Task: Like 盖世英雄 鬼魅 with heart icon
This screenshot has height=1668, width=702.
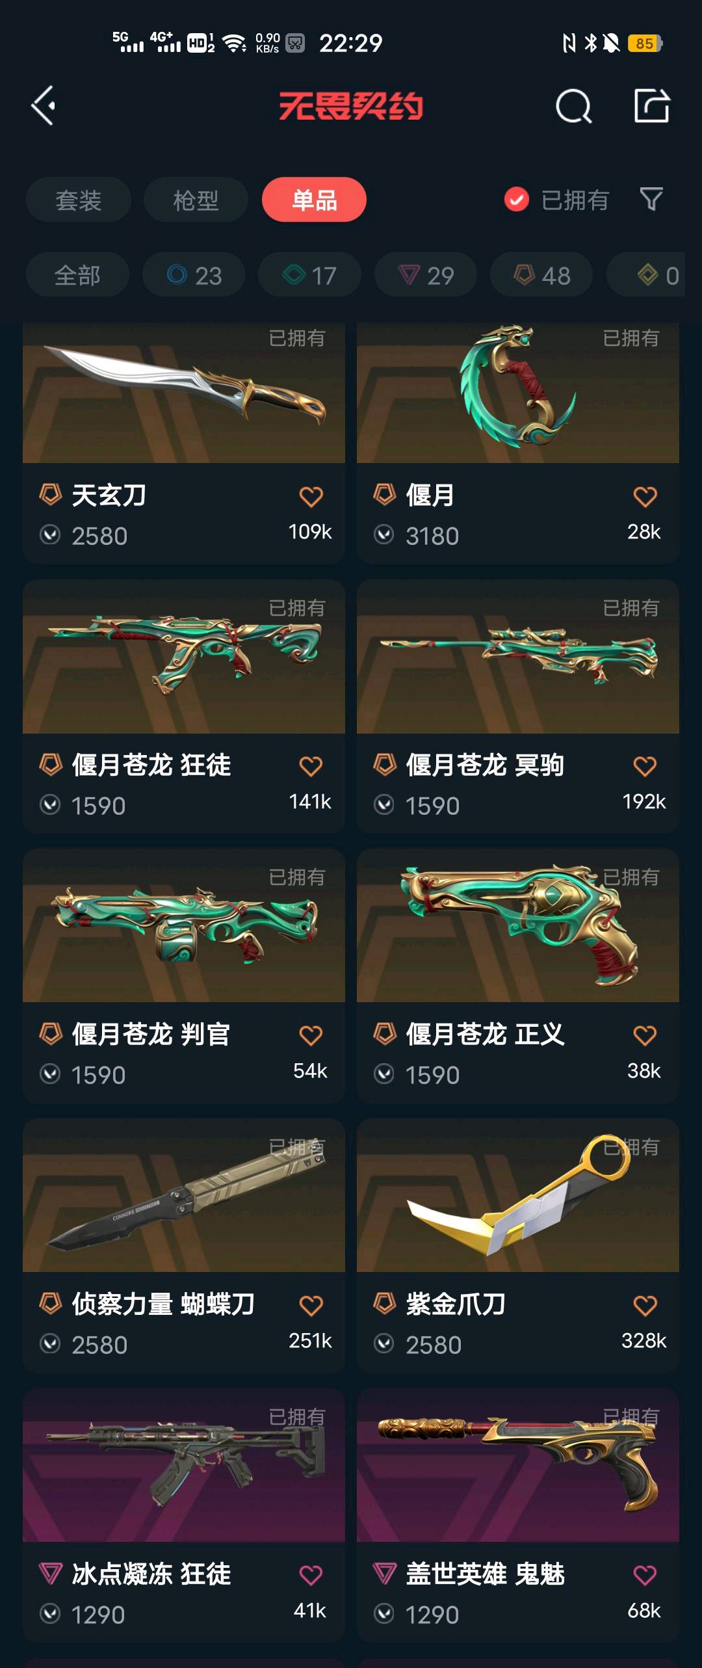Action: (x=645, y=1575)
